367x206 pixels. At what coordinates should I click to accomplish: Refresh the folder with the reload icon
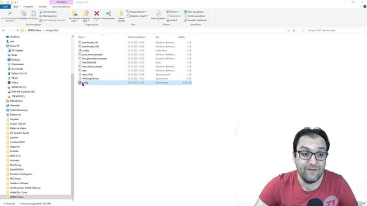pos(294,30)
